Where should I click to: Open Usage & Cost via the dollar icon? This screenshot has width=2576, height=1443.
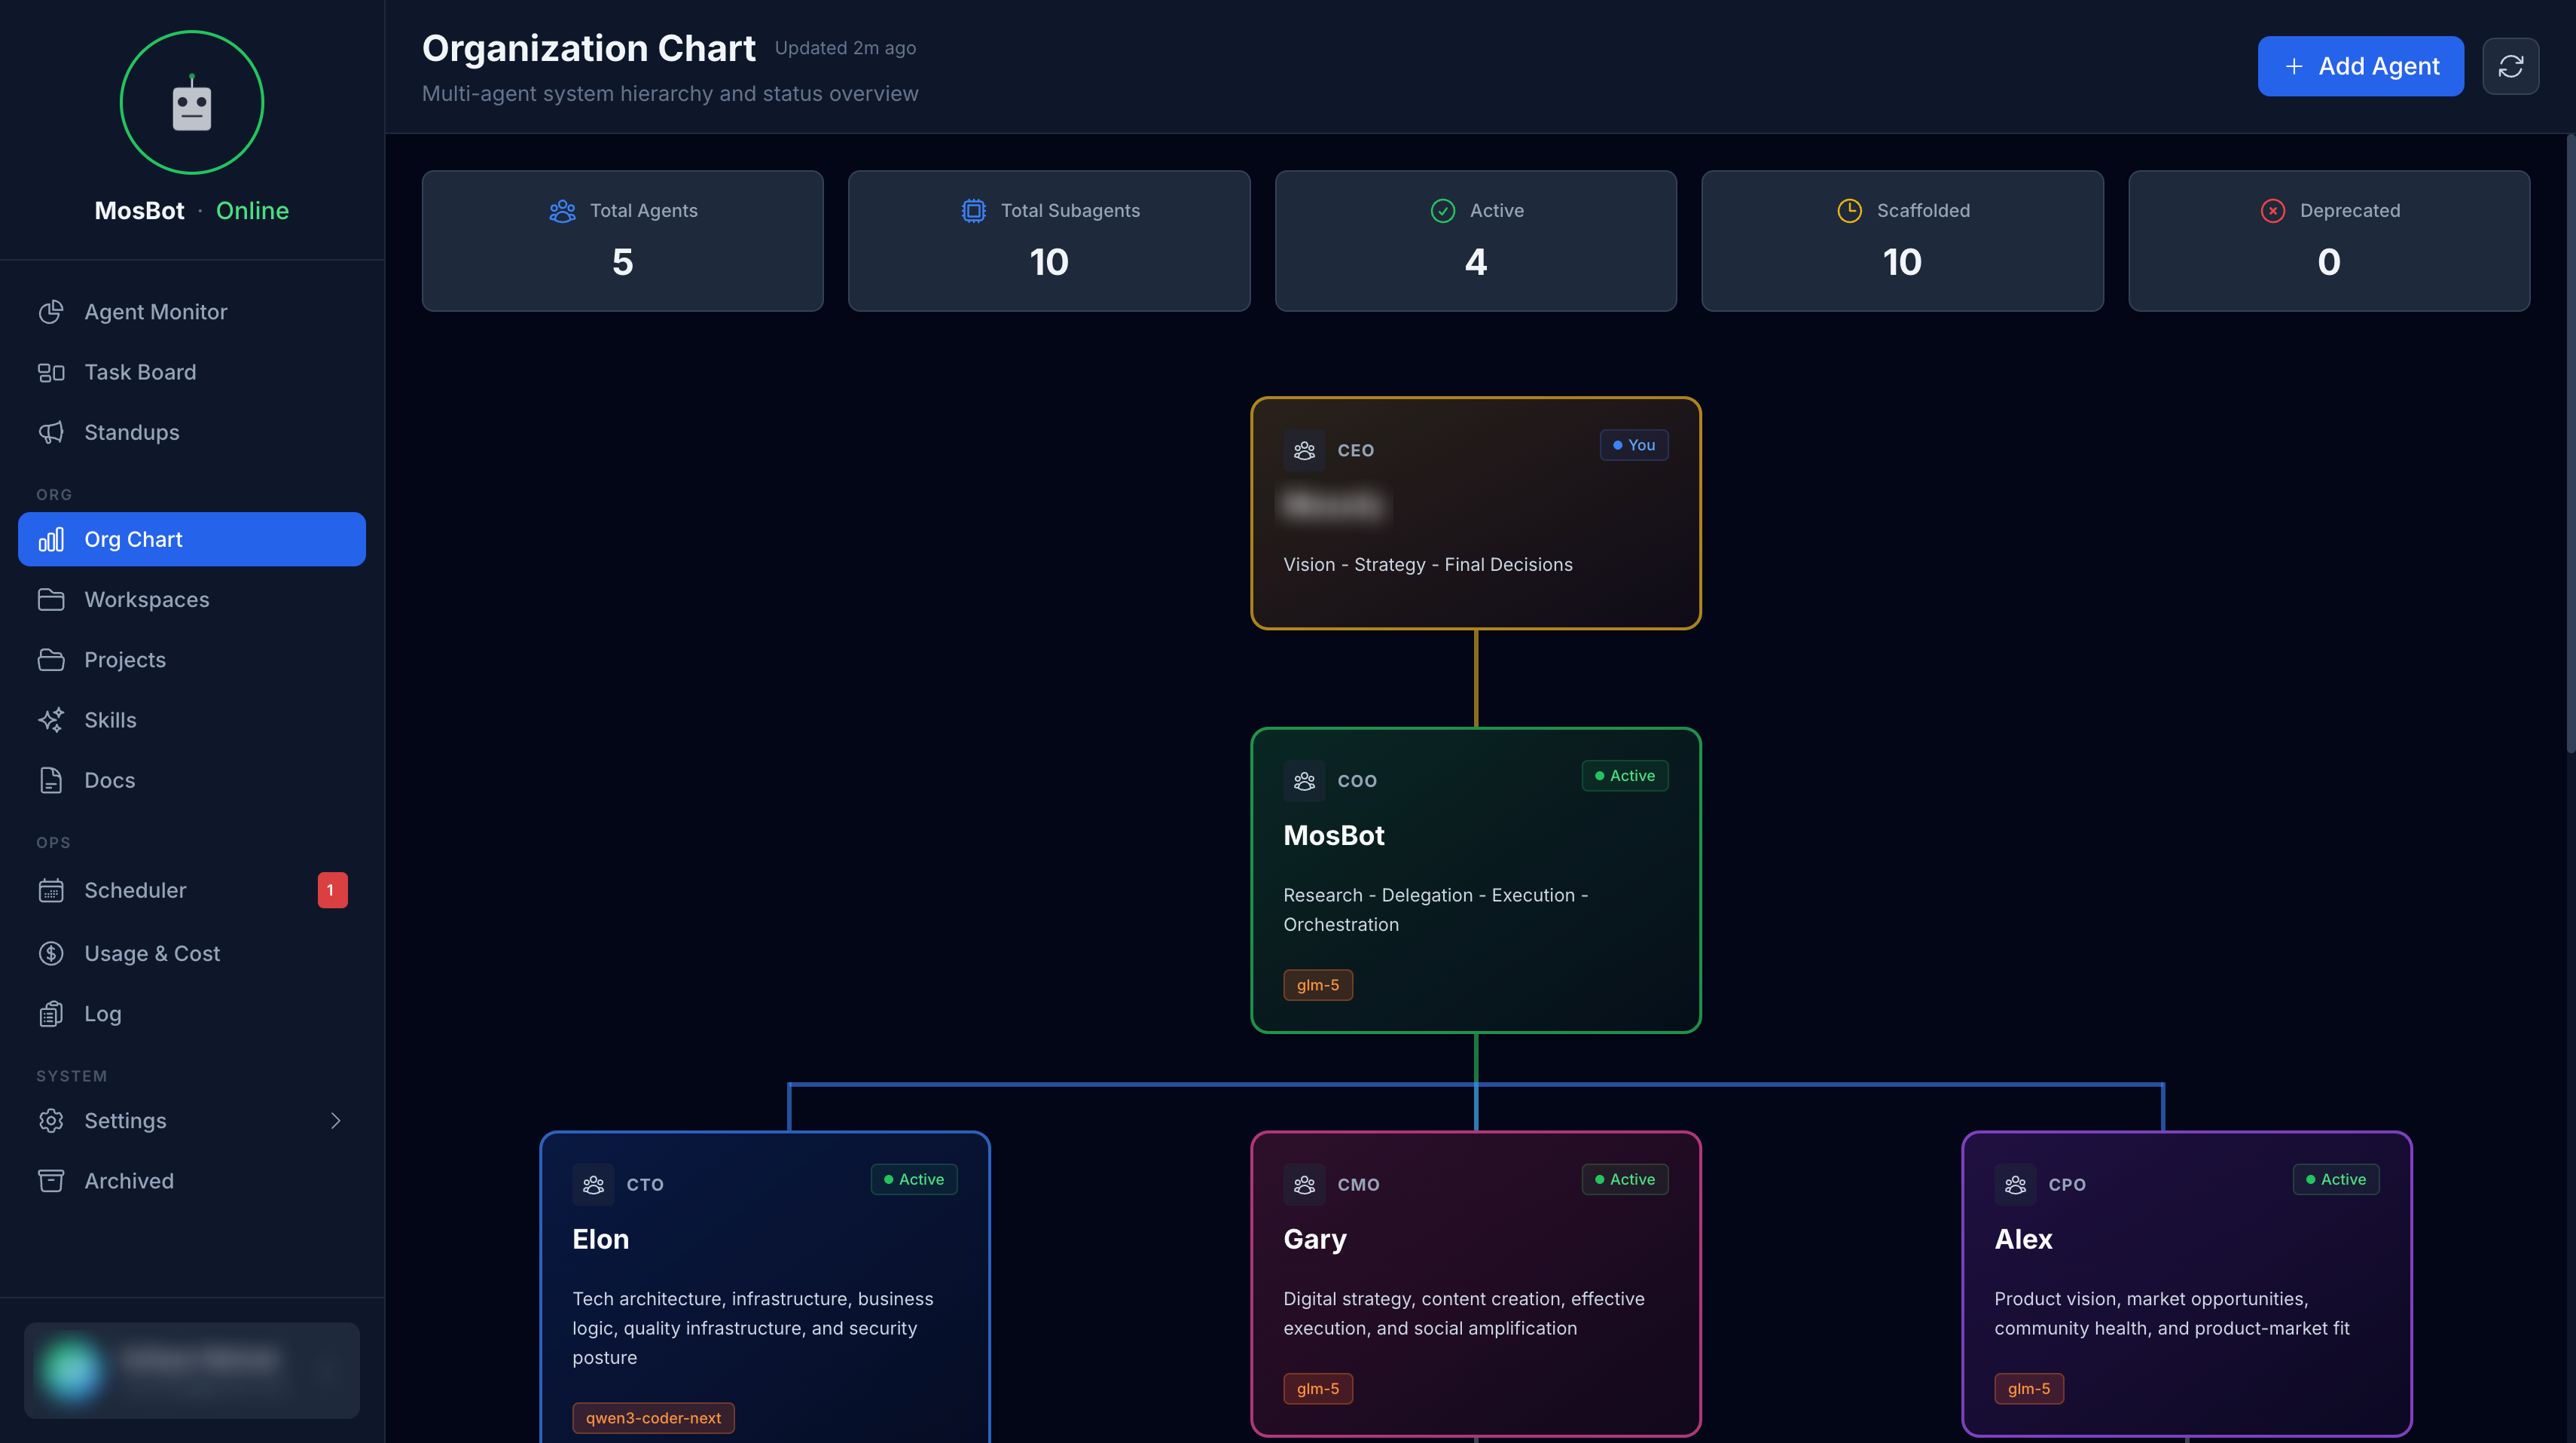coord(52,953)
